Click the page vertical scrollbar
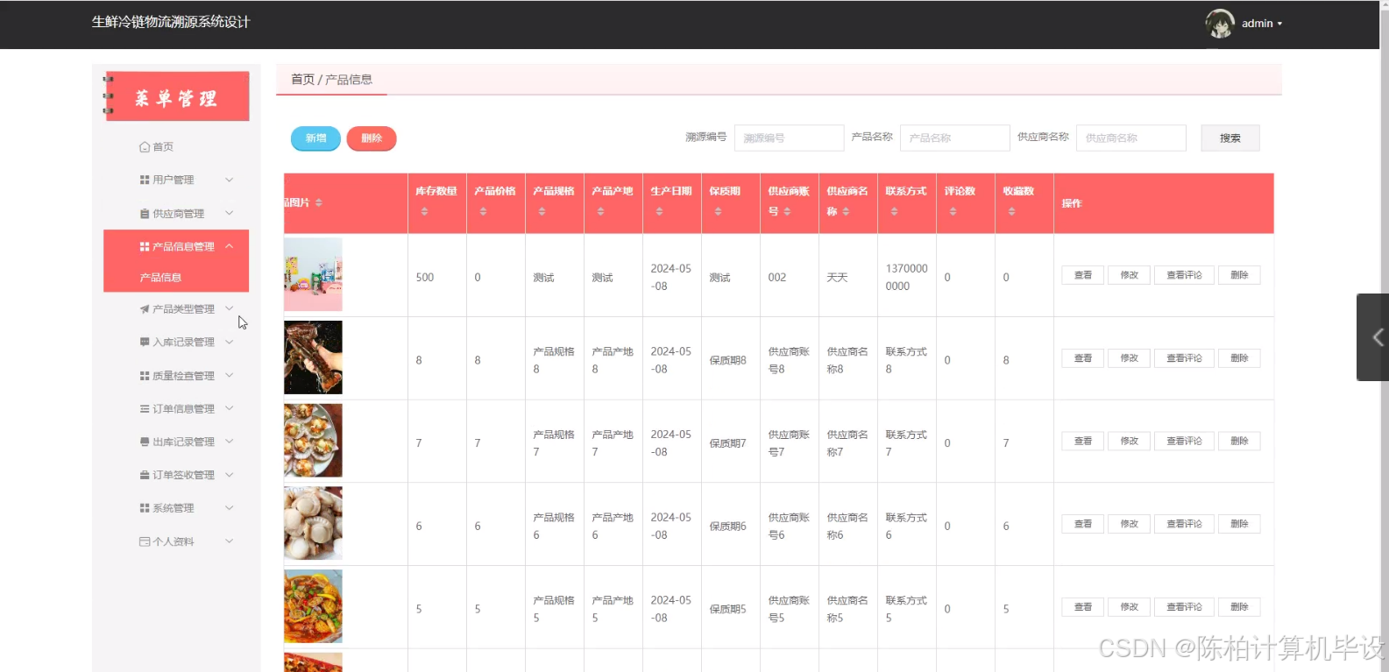Screen dimensions: 1389x672 click(1385, 336)
